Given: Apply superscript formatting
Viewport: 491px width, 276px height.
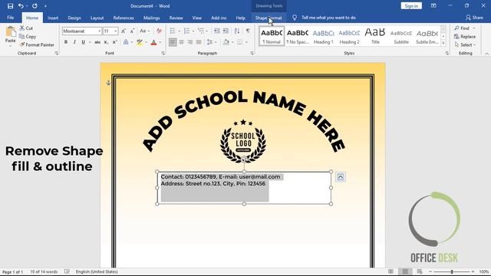Looking at the screenshot, I should pyautogui.click(x=114, y=42).
